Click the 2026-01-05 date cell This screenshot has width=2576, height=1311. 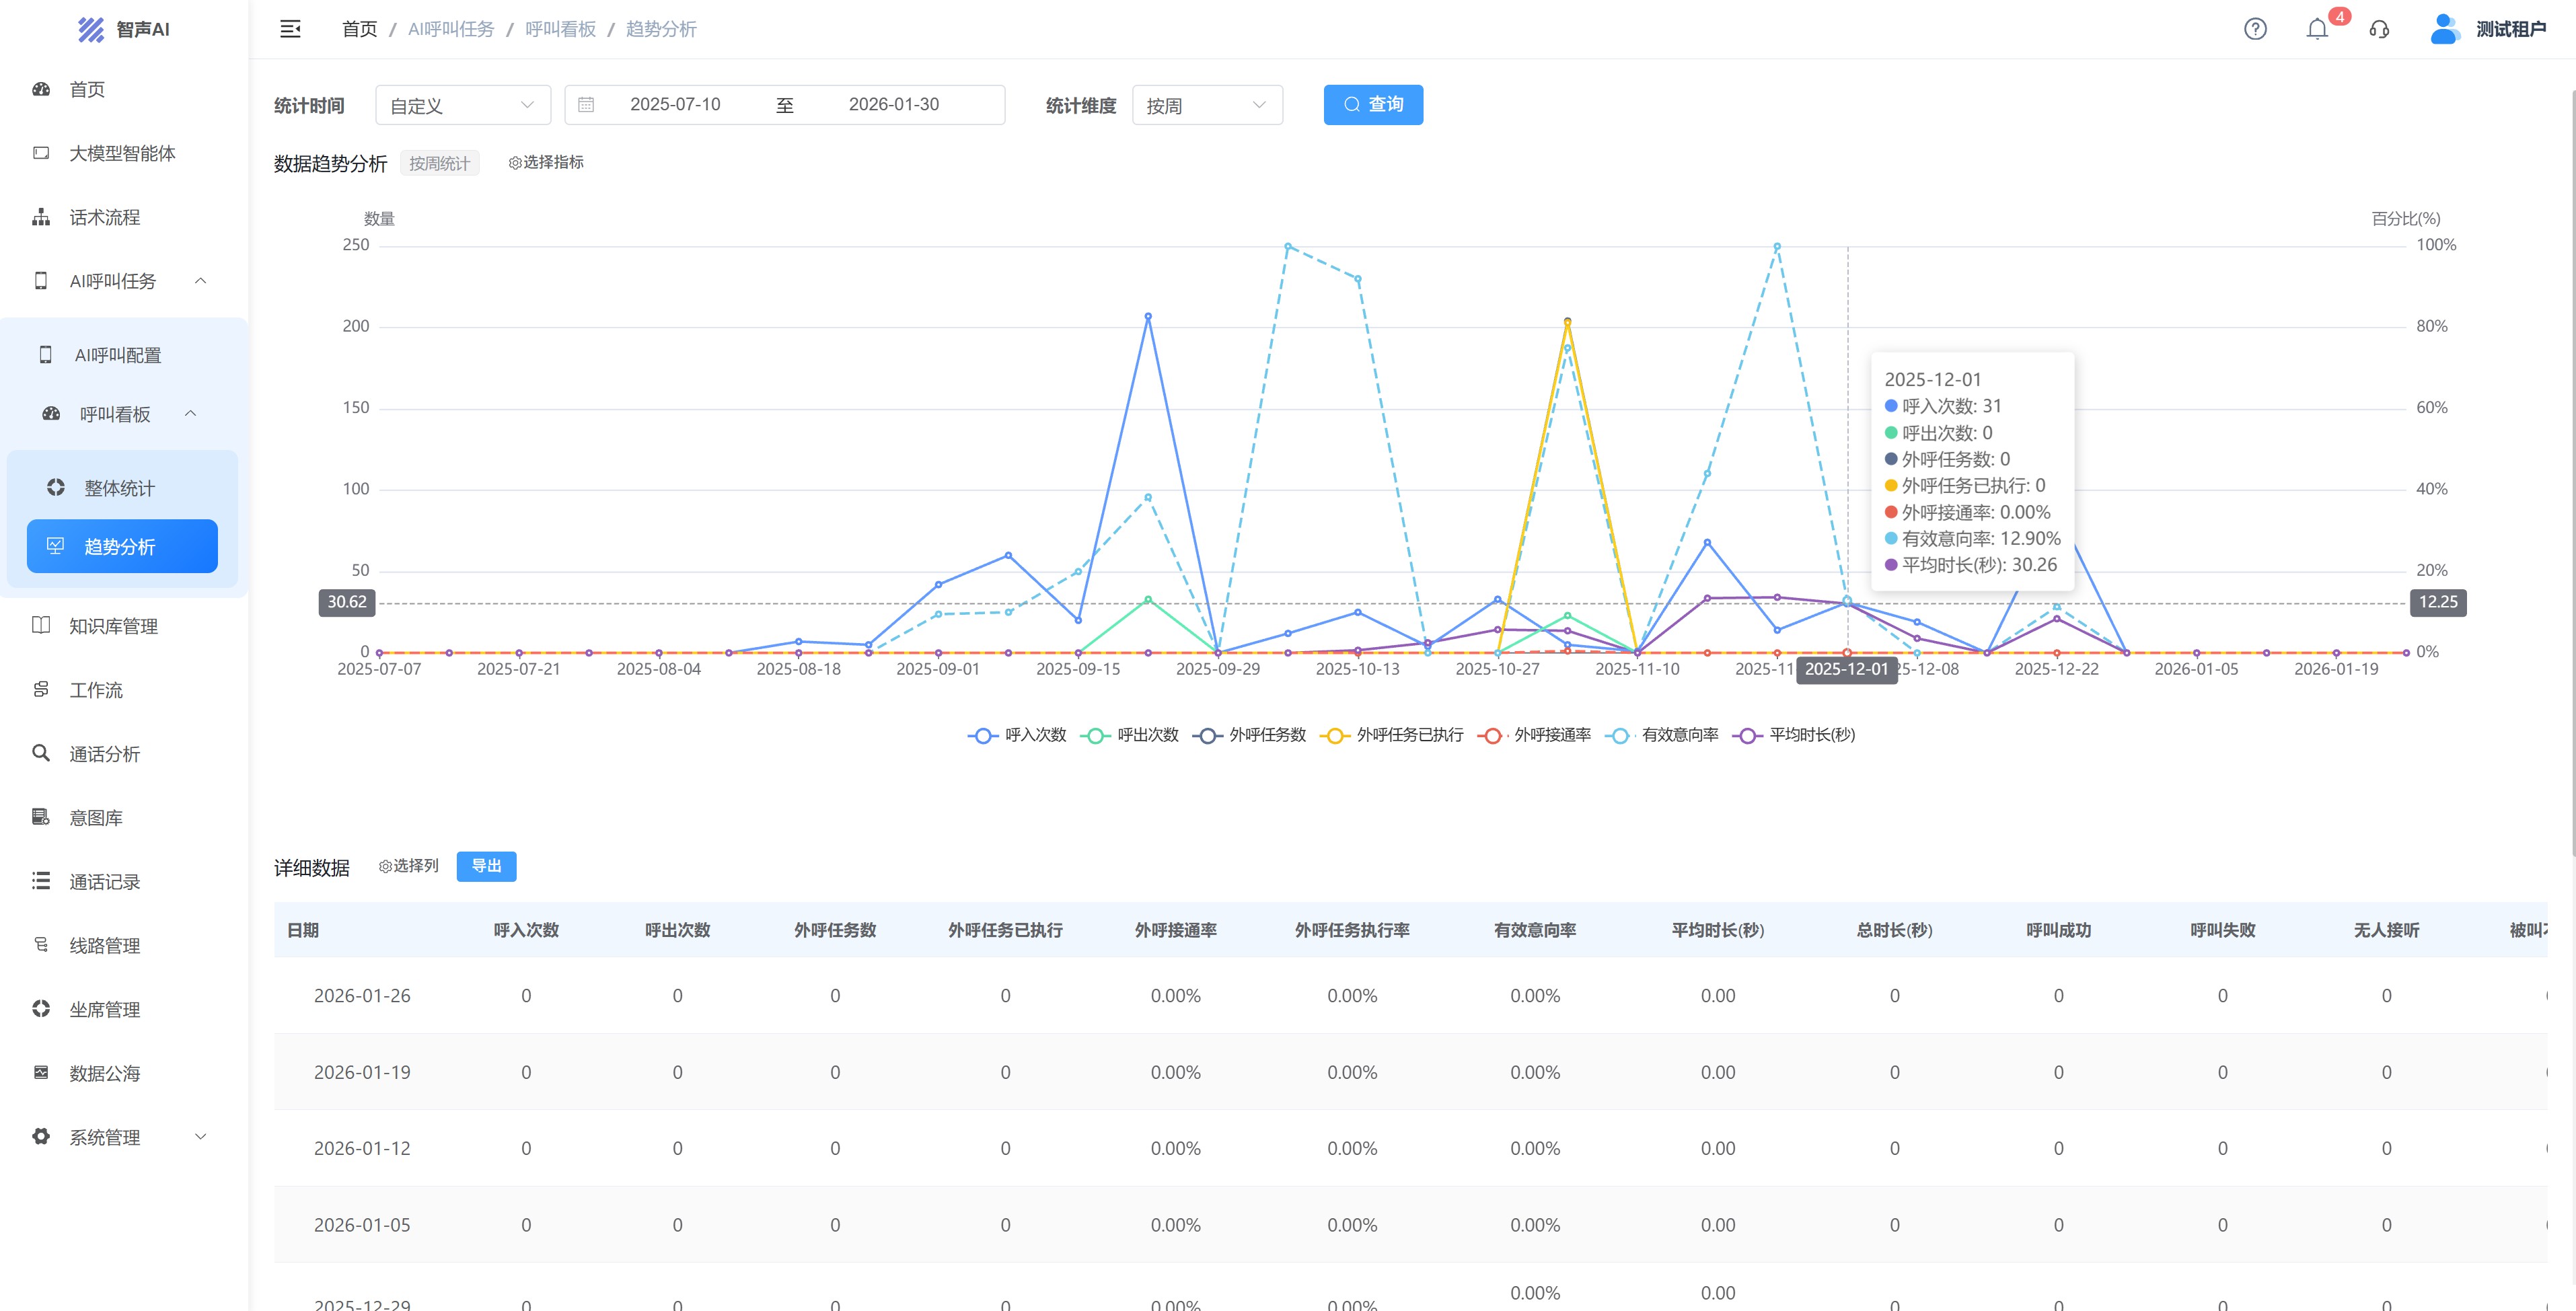[x=362, y=1225]
